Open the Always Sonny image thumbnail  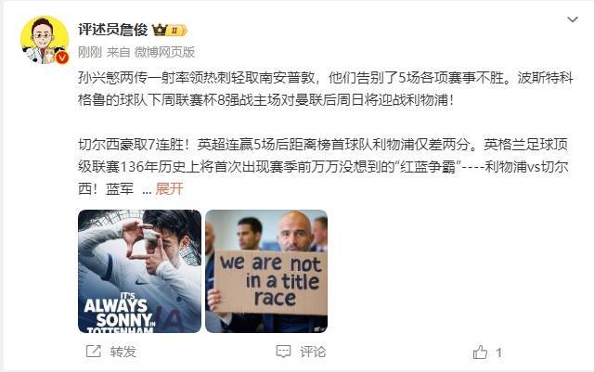coord(139,271)
